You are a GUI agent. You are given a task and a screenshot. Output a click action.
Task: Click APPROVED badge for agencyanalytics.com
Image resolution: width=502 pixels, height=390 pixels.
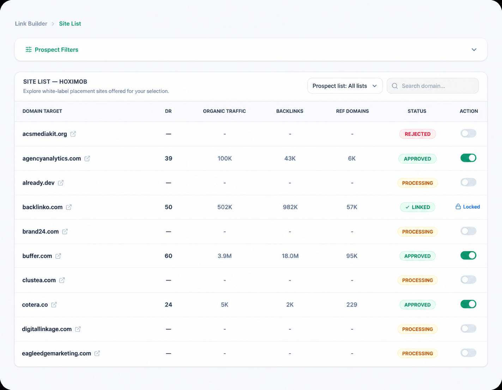(x=417, y=159)
